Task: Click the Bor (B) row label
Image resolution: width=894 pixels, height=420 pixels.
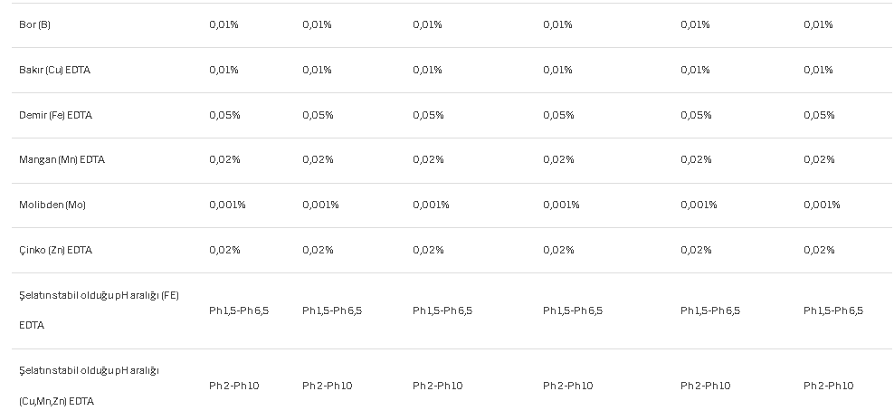Action: 34,25
